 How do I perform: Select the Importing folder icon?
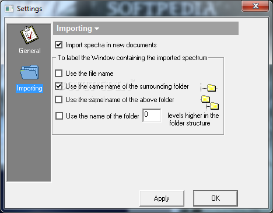tap(29, 72)
